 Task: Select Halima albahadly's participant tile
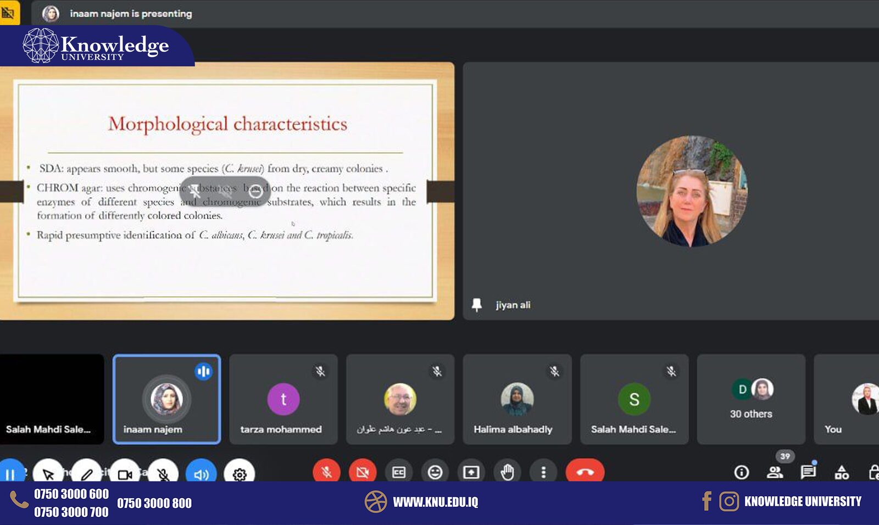coord(518,399)
